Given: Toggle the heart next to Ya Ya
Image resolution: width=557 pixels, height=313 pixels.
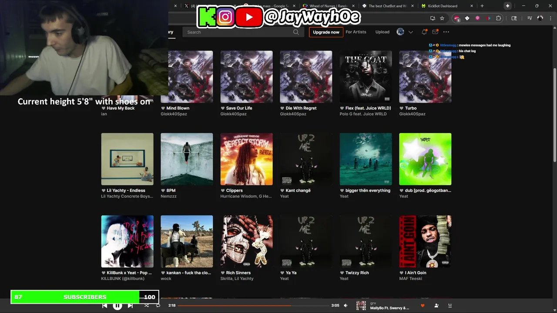Looking at the screenshot, I should [282, 273].
